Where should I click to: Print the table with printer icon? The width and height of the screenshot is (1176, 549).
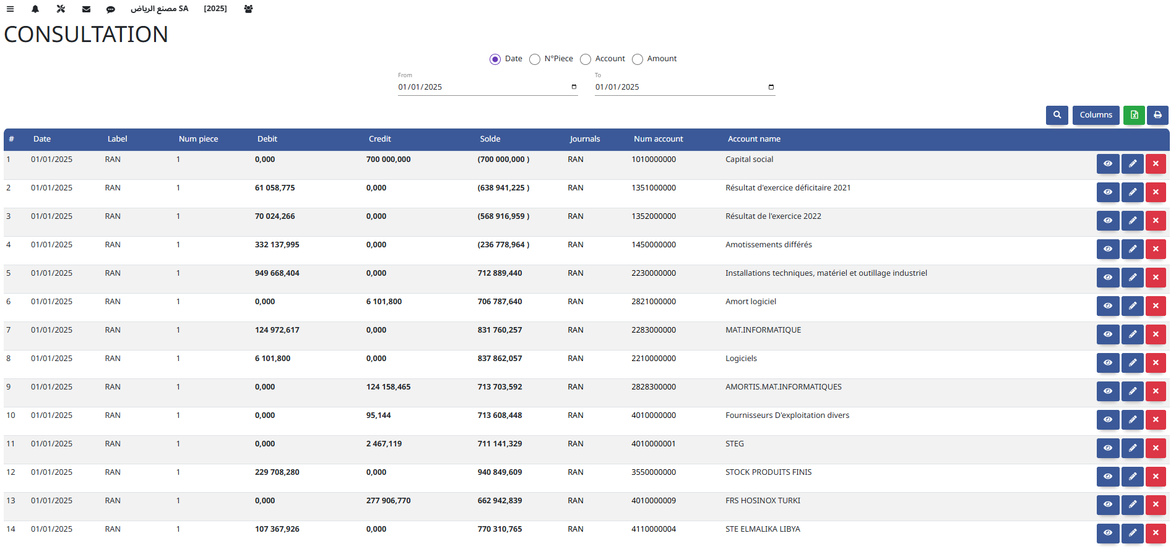[x=1157, y=115]
